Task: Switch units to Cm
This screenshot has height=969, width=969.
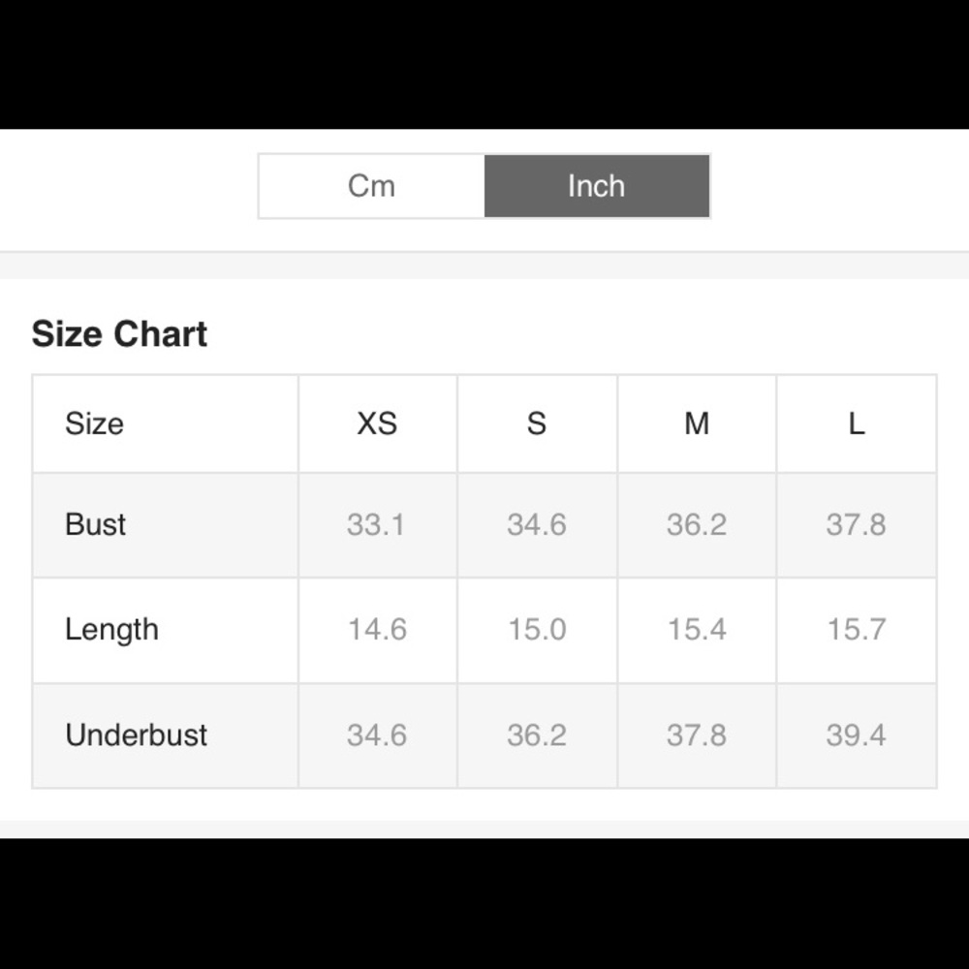Action: [x=371, y=186]
